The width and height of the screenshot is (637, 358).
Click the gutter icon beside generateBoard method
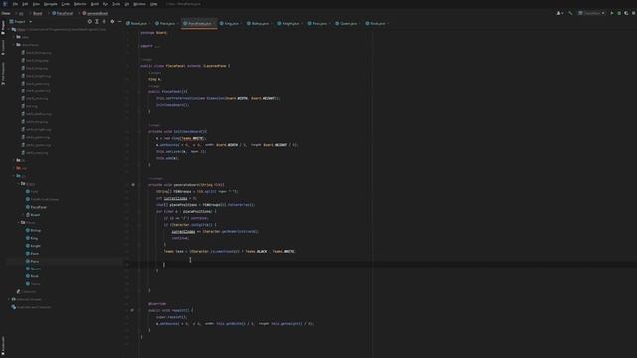click(133, 185)
